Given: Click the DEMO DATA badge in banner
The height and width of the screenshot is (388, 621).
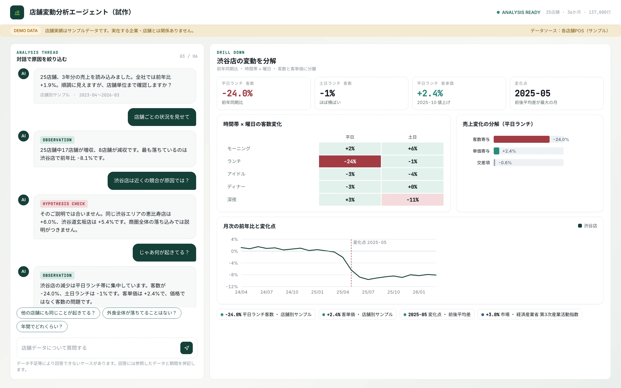Looking at the screenshot, I should coord(26,31).
